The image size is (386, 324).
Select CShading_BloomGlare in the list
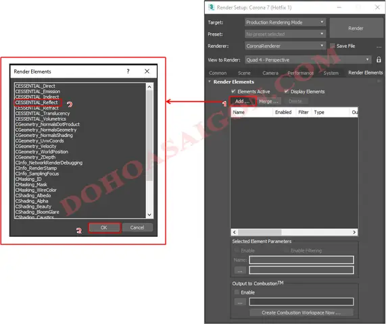point(37,212)
